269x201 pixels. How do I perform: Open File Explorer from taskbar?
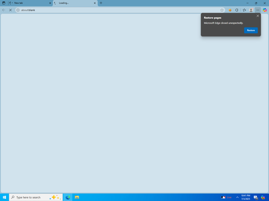(x=77, y=197)
